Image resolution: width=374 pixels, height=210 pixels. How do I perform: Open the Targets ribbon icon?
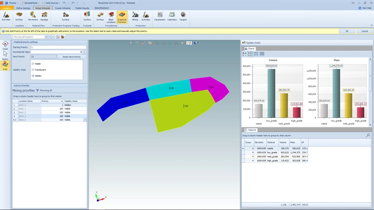(183, 16)
